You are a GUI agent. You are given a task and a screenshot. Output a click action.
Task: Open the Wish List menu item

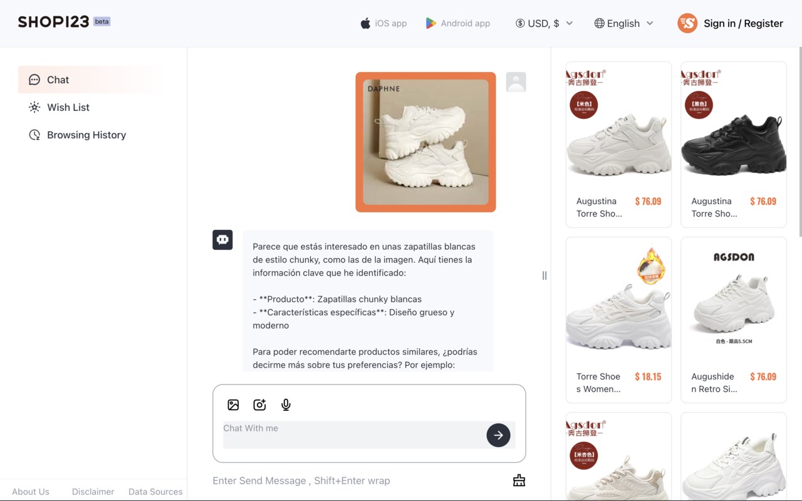click(68, 107)
